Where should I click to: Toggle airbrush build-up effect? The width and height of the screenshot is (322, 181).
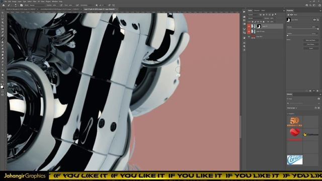(77, 5)
